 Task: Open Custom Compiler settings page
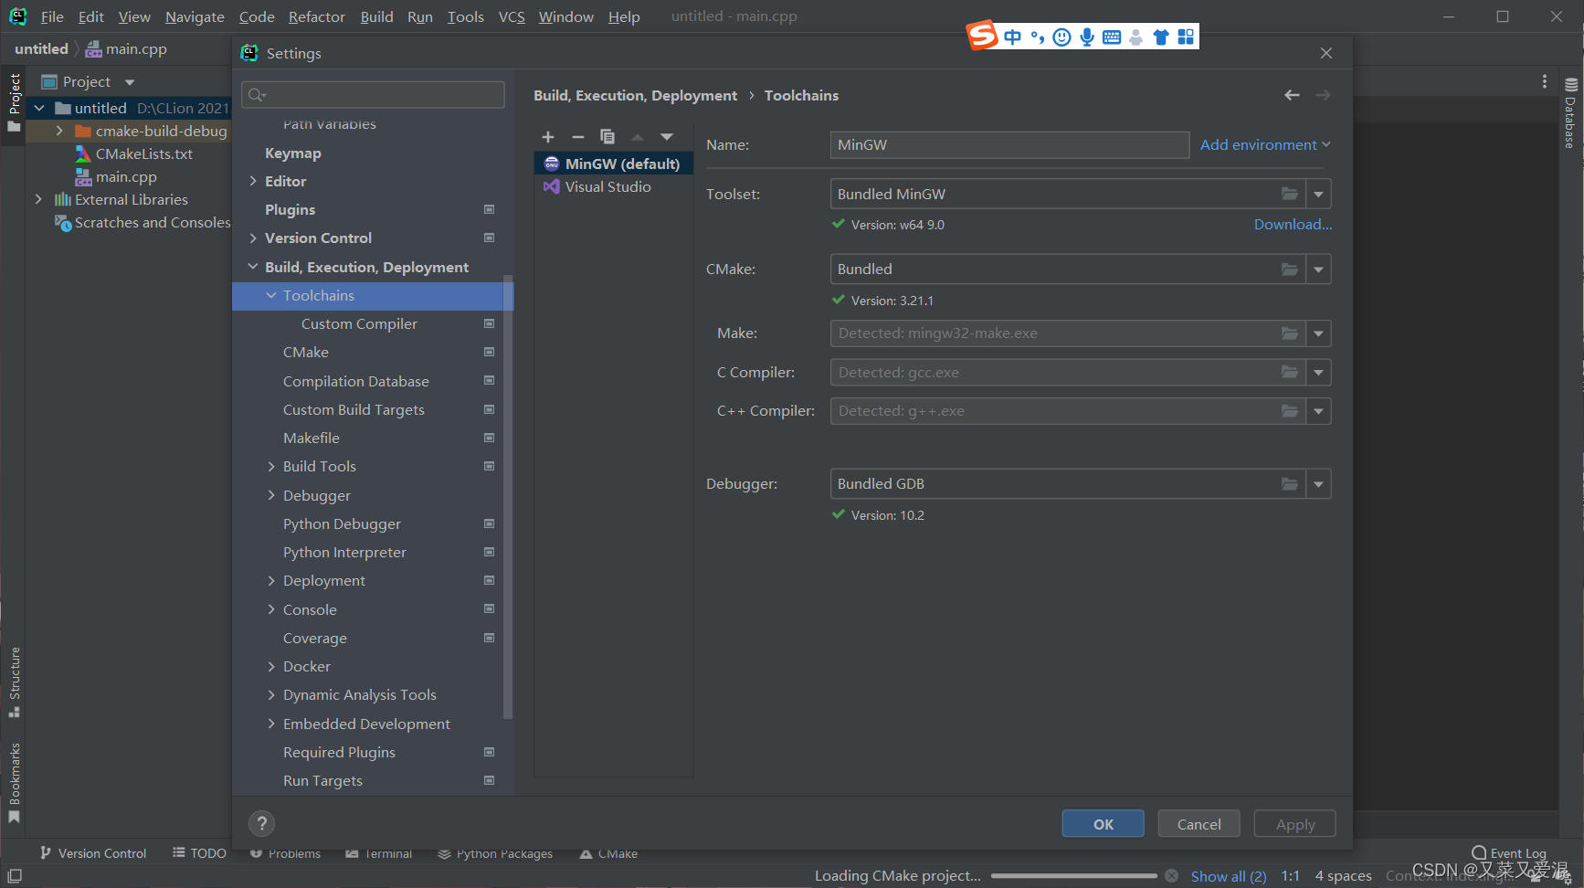coord(359,323)
